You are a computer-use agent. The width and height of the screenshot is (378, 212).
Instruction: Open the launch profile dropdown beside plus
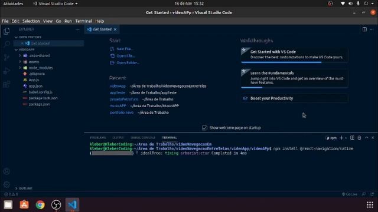pyautogui.click(x=346, y=138)
